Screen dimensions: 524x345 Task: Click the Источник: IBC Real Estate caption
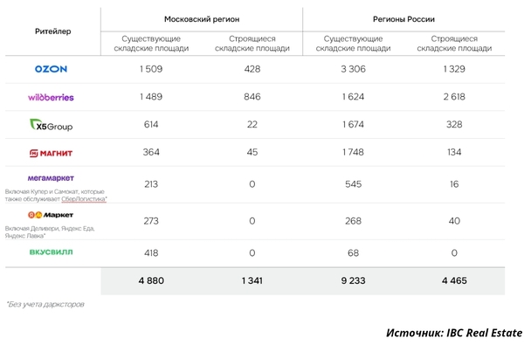click(x=454, y=333)
